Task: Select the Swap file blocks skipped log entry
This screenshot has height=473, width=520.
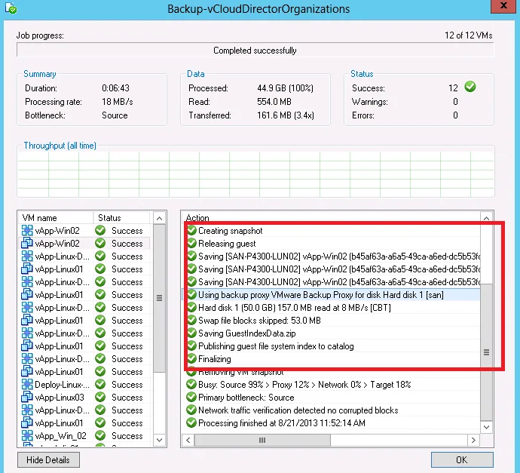Action: click(332, 321)
